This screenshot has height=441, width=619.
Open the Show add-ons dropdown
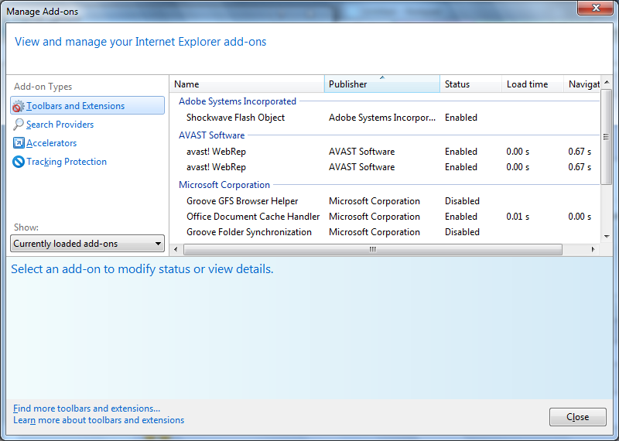[x=87, y=244]
